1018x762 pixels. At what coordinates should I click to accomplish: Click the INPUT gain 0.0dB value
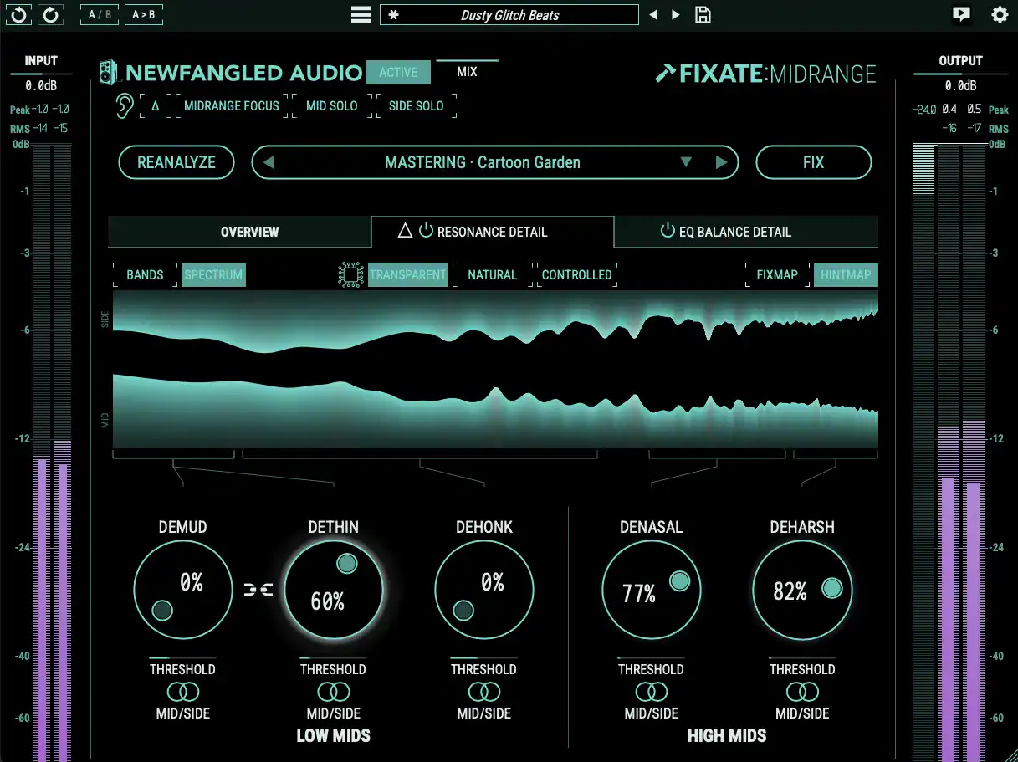coord(41,85)
